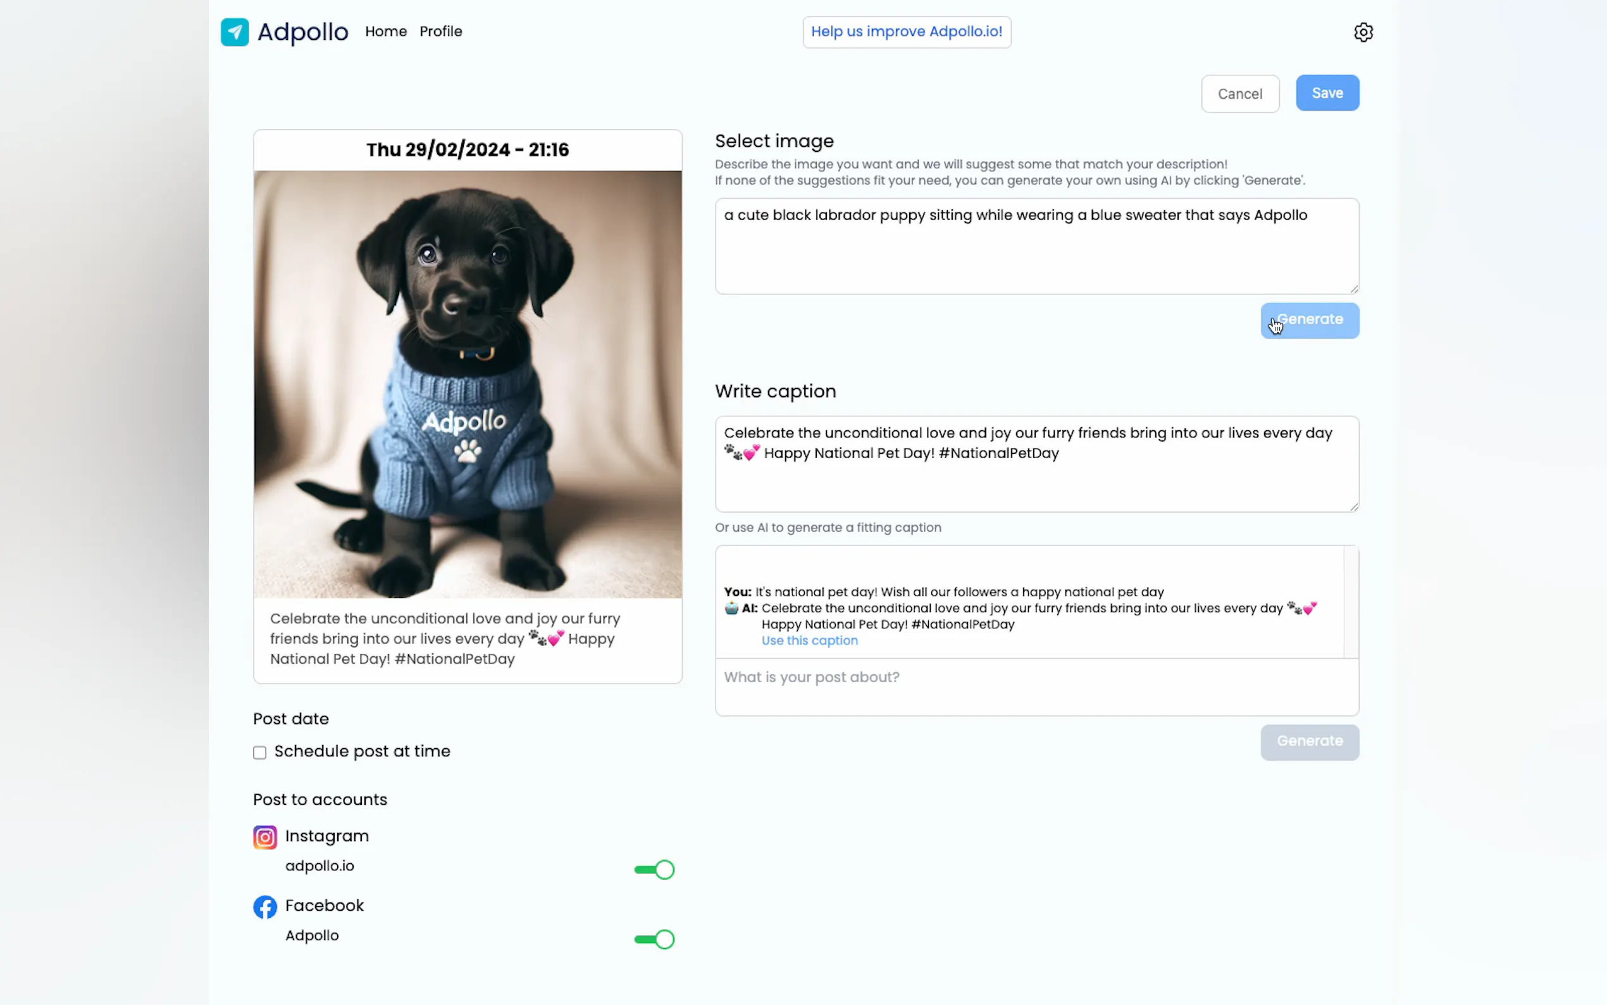Image resolution: width=1607 pixels, height=1005 pixels.
Task: Click the Facebook icon
Action: [x=264, y=907]
